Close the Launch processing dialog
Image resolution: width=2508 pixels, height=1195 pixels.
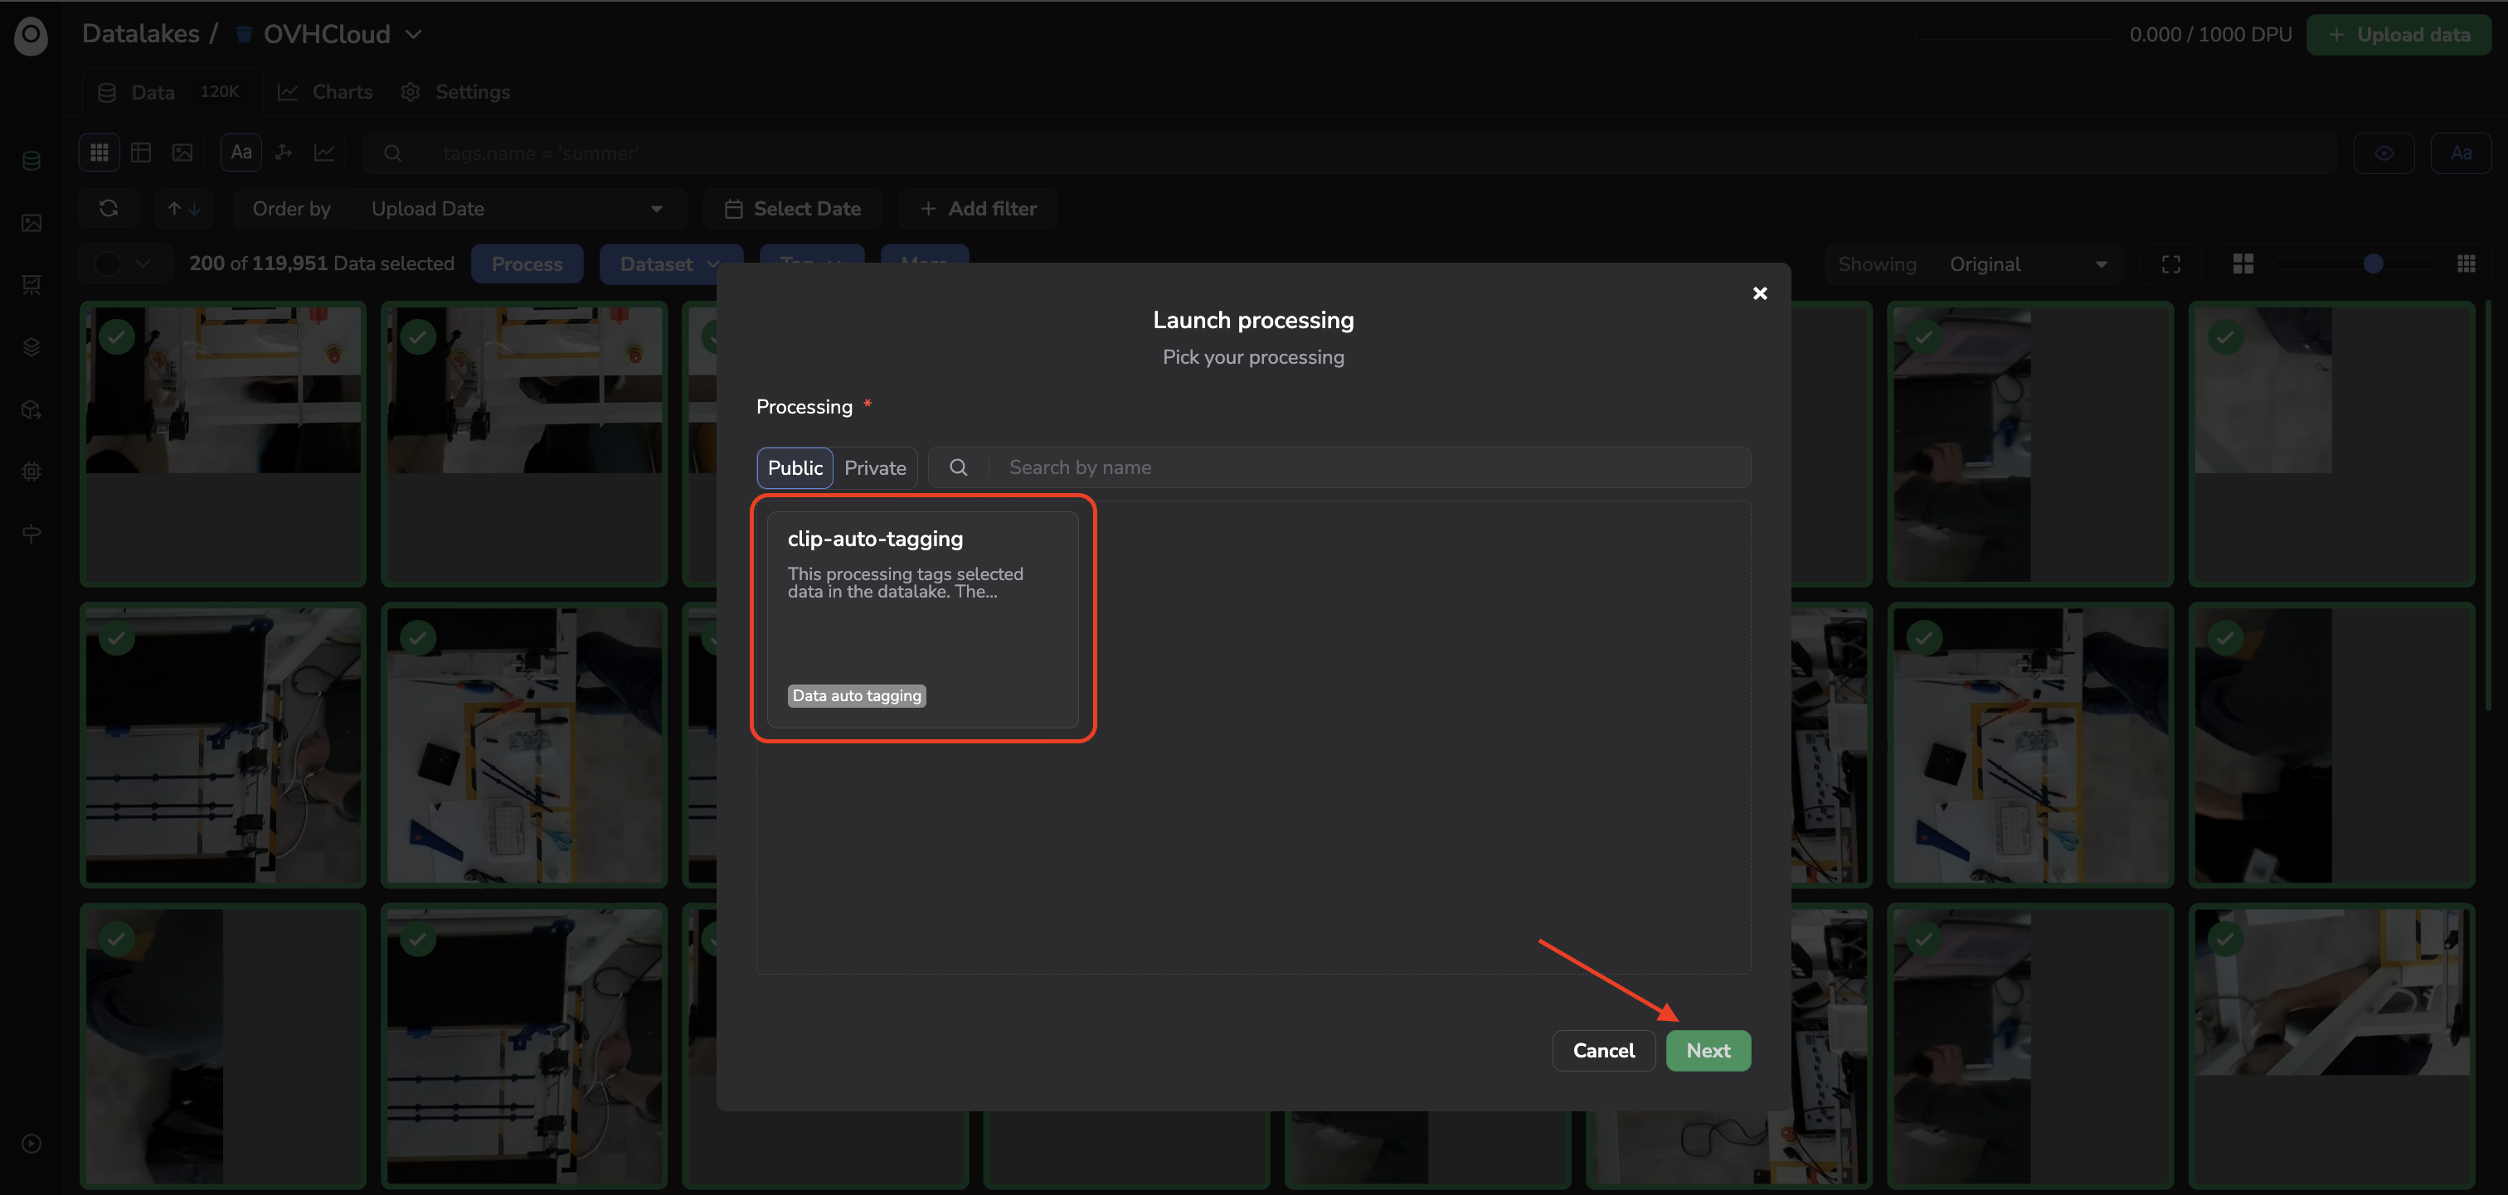(x=1759, y=293)
